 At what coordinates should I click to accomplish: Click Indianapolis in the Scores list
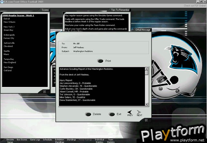tap(9, 35)
